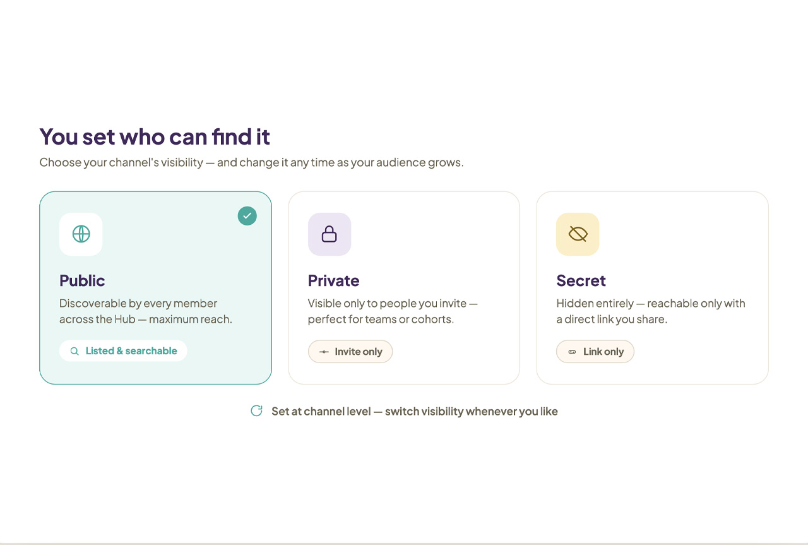The image size is (808, 545).
Task: Click the small icon in Invite only pill
Action: (324, 352)
